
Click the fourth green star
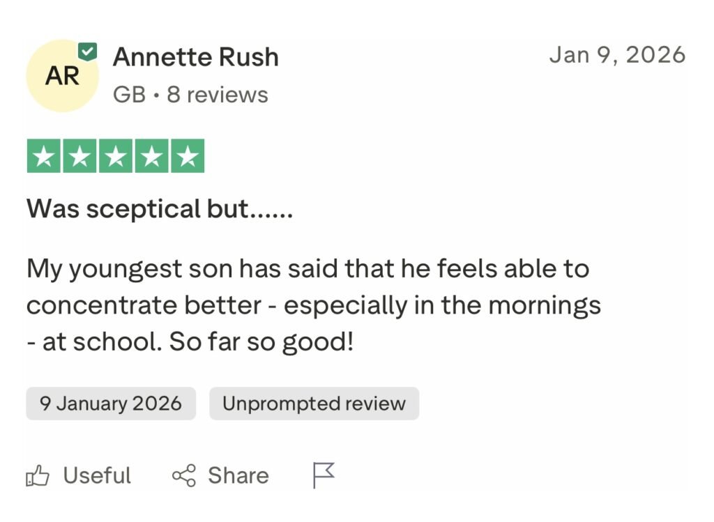151,156
